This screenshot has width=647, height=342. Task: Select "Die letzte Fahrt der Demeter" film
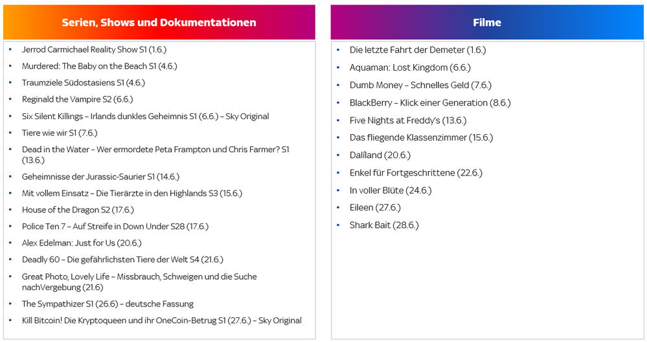[x=418, y=50]
